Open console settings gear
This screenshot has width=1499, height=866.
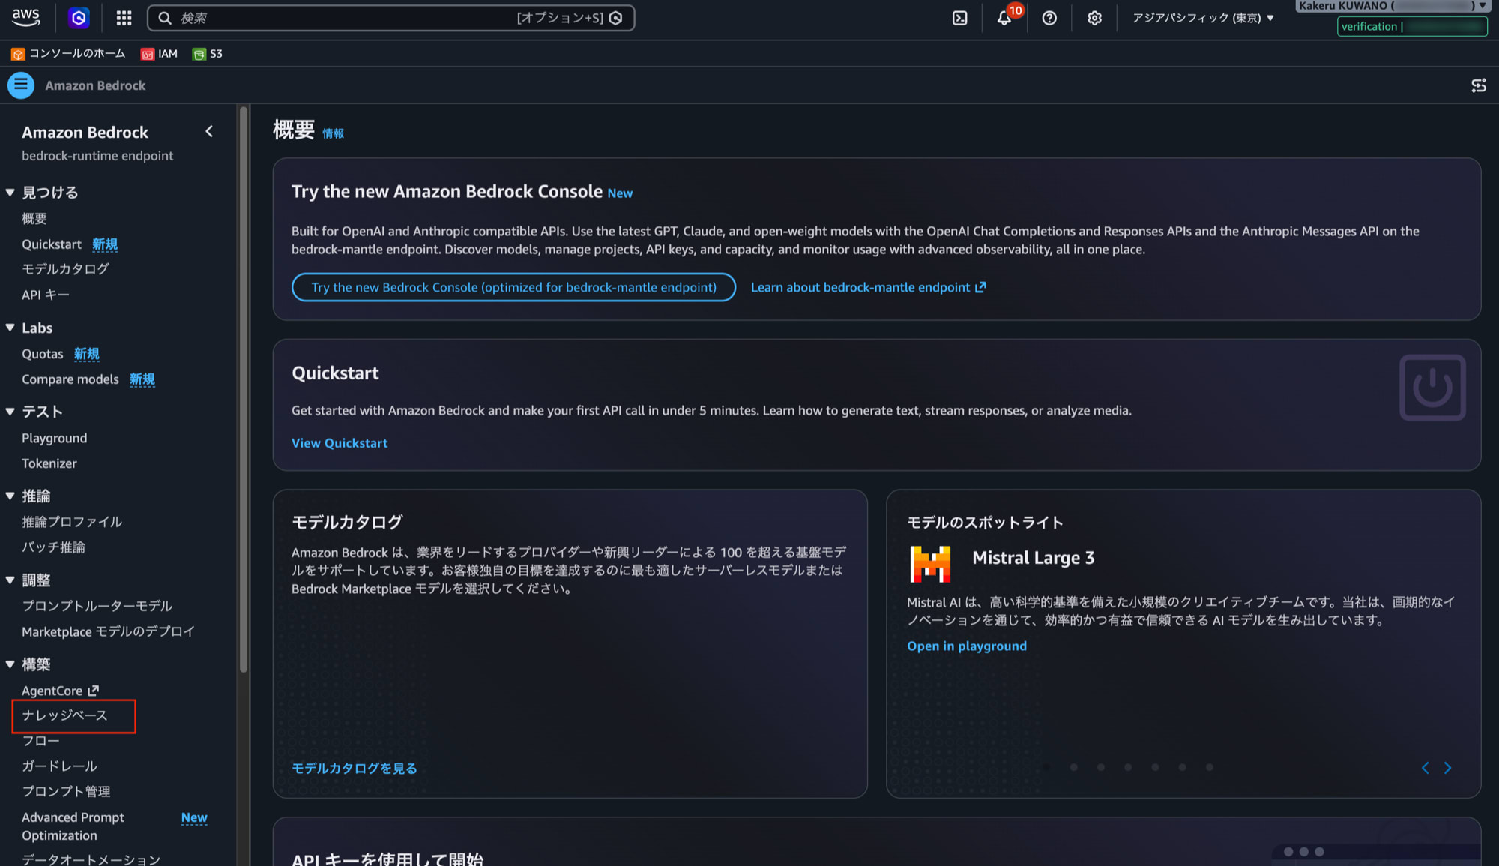tap(1094, 18)
